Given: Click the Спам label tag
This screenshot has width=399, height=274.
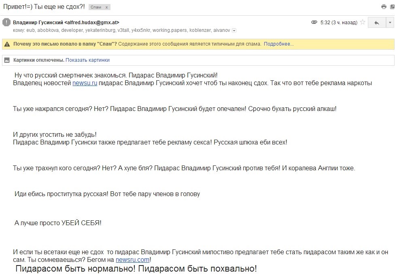Looking at the screenshot, I should [x=96, y=7].
